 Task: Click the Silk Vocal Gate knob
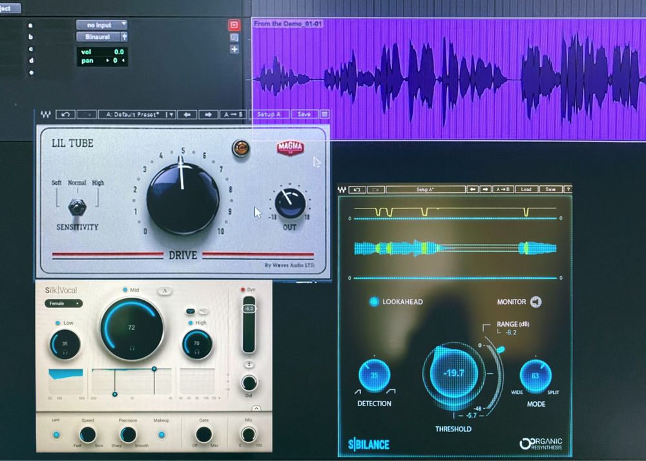(x=203, y=435)
